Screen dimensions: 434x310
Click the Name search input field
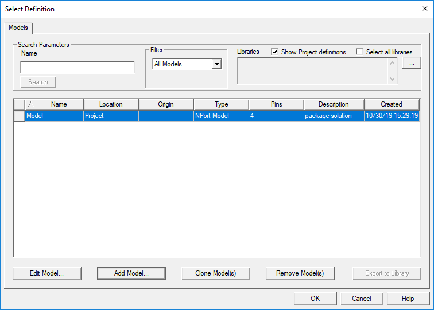pos(77,67)
